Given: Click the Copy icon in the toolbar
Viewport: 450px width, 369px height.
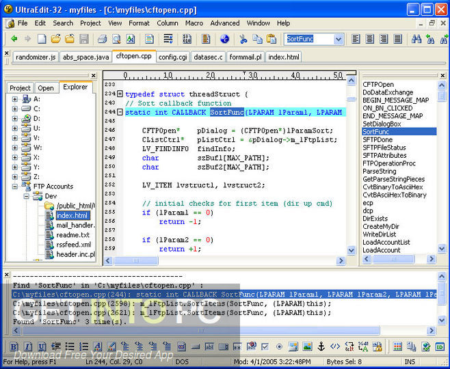Looking at the screenshot, I should click(x=257, y=39).
